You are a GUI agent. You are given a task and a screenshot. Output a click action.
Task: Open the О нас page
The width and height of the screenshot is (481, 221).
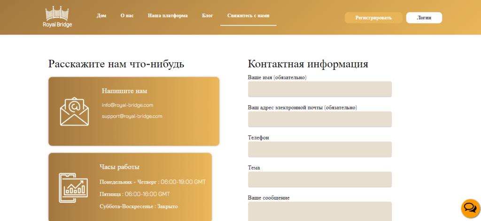click(127, 16)
